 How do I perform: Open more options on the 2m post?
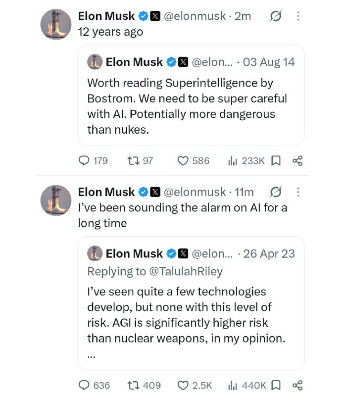click(298, 16)
